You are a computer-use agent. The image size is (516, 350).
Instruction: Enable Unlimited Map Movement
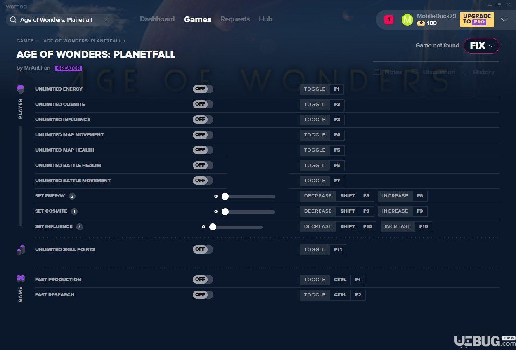coord(203,135)
